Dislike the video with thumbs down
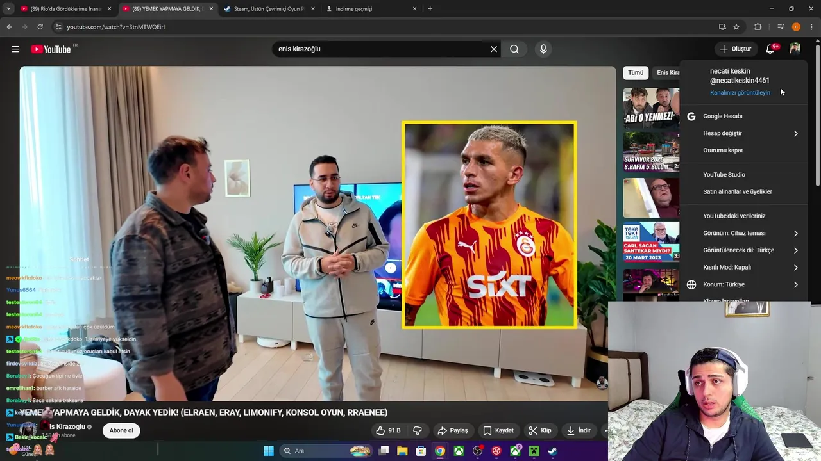The image size is (821, 461). [x=418, y=430]
